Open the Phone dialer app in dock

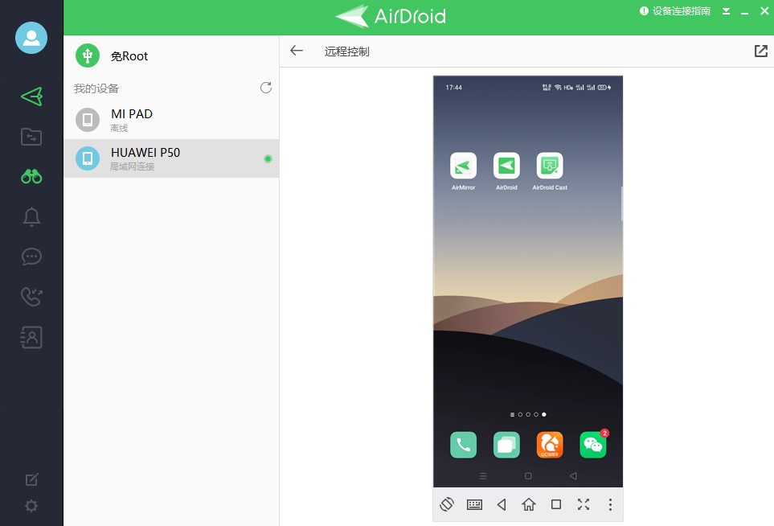(x=463, y=445)
